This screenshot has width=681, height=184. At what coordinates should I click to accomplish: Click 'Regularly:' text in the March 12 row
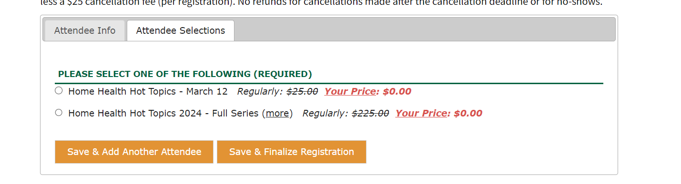tap(260, 91)
